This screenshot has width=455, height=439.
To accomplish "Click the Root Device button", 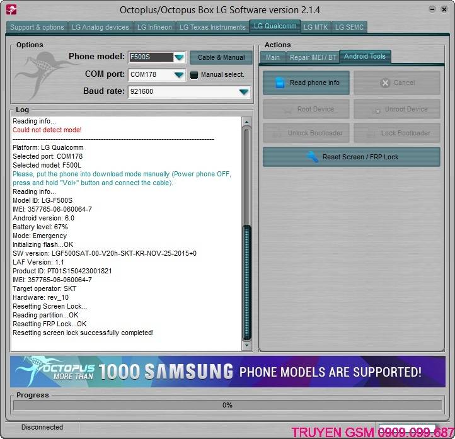I will click(x=306, y=109).
